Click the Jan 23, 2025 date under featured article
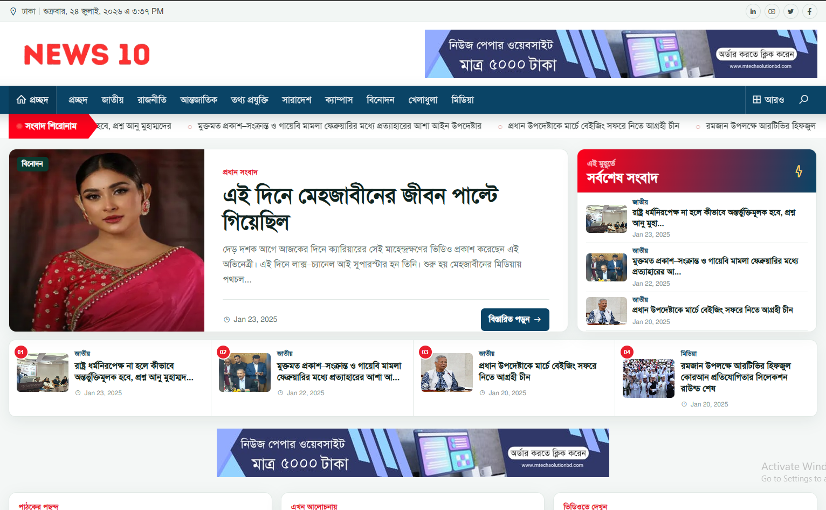The width and height of the screenshot is (826, 510). (255, 320)
